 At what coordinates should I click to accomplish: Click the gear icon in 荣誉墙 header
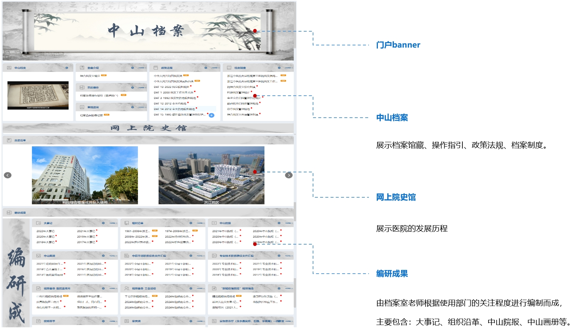pos(191,321)
